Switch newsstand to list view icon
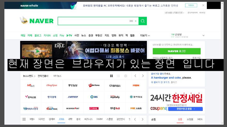Image resolution: width=227 pixels, height=127 pixels. coord(118,76)
